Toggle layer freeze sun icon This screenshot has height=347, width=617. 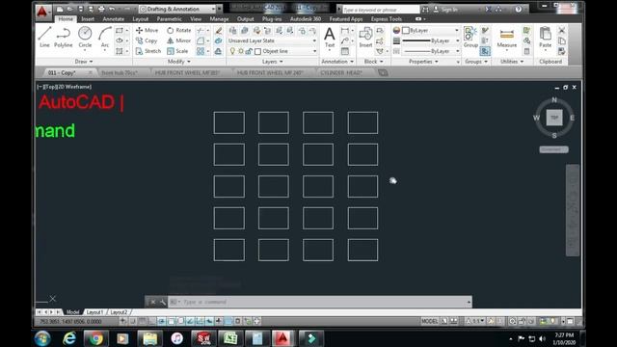(x=241, y=51)
